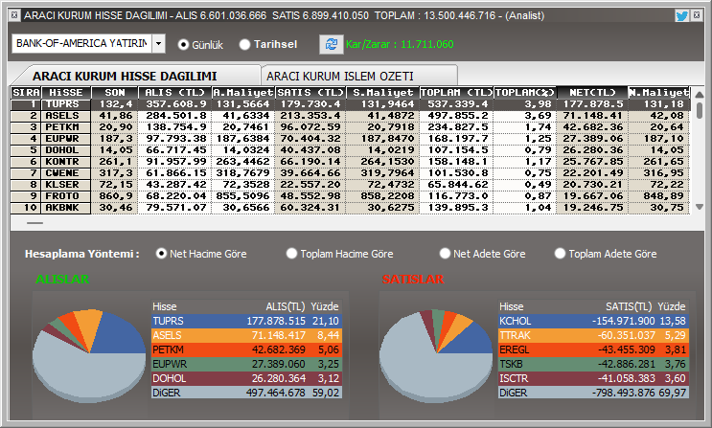Screen dimensions: 712x428
Task: Select the ASELS row in the table
Action: [x=350, y=116]
